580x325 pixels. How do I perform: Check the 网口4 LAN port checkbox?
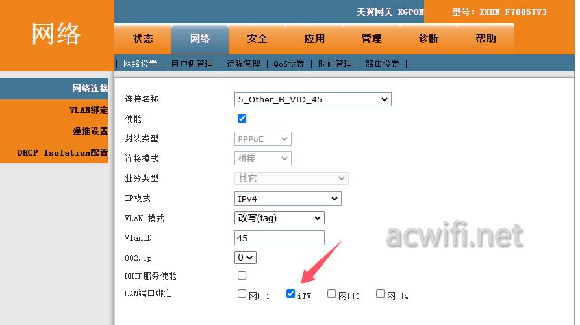pos(380,294)
